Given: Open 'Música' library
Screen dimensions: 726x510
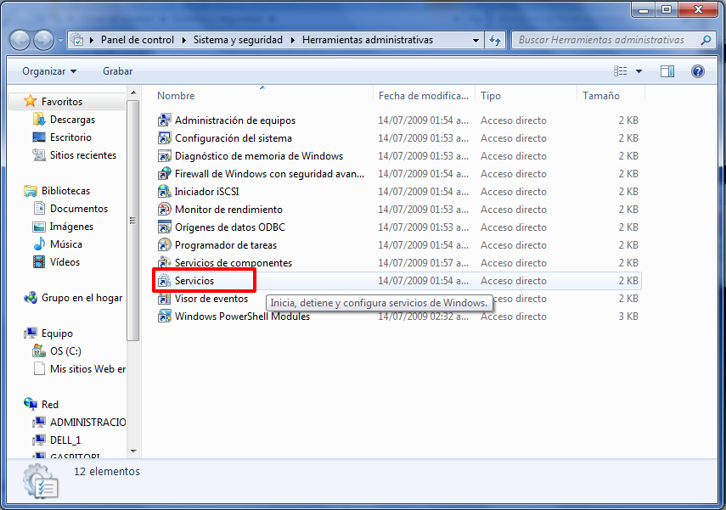Looking at the screenshot, I should click(x=65, y=244).
